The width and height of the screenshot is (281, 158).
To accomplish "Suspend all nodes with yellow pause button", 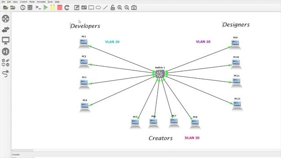I will [x=53, y=7].
